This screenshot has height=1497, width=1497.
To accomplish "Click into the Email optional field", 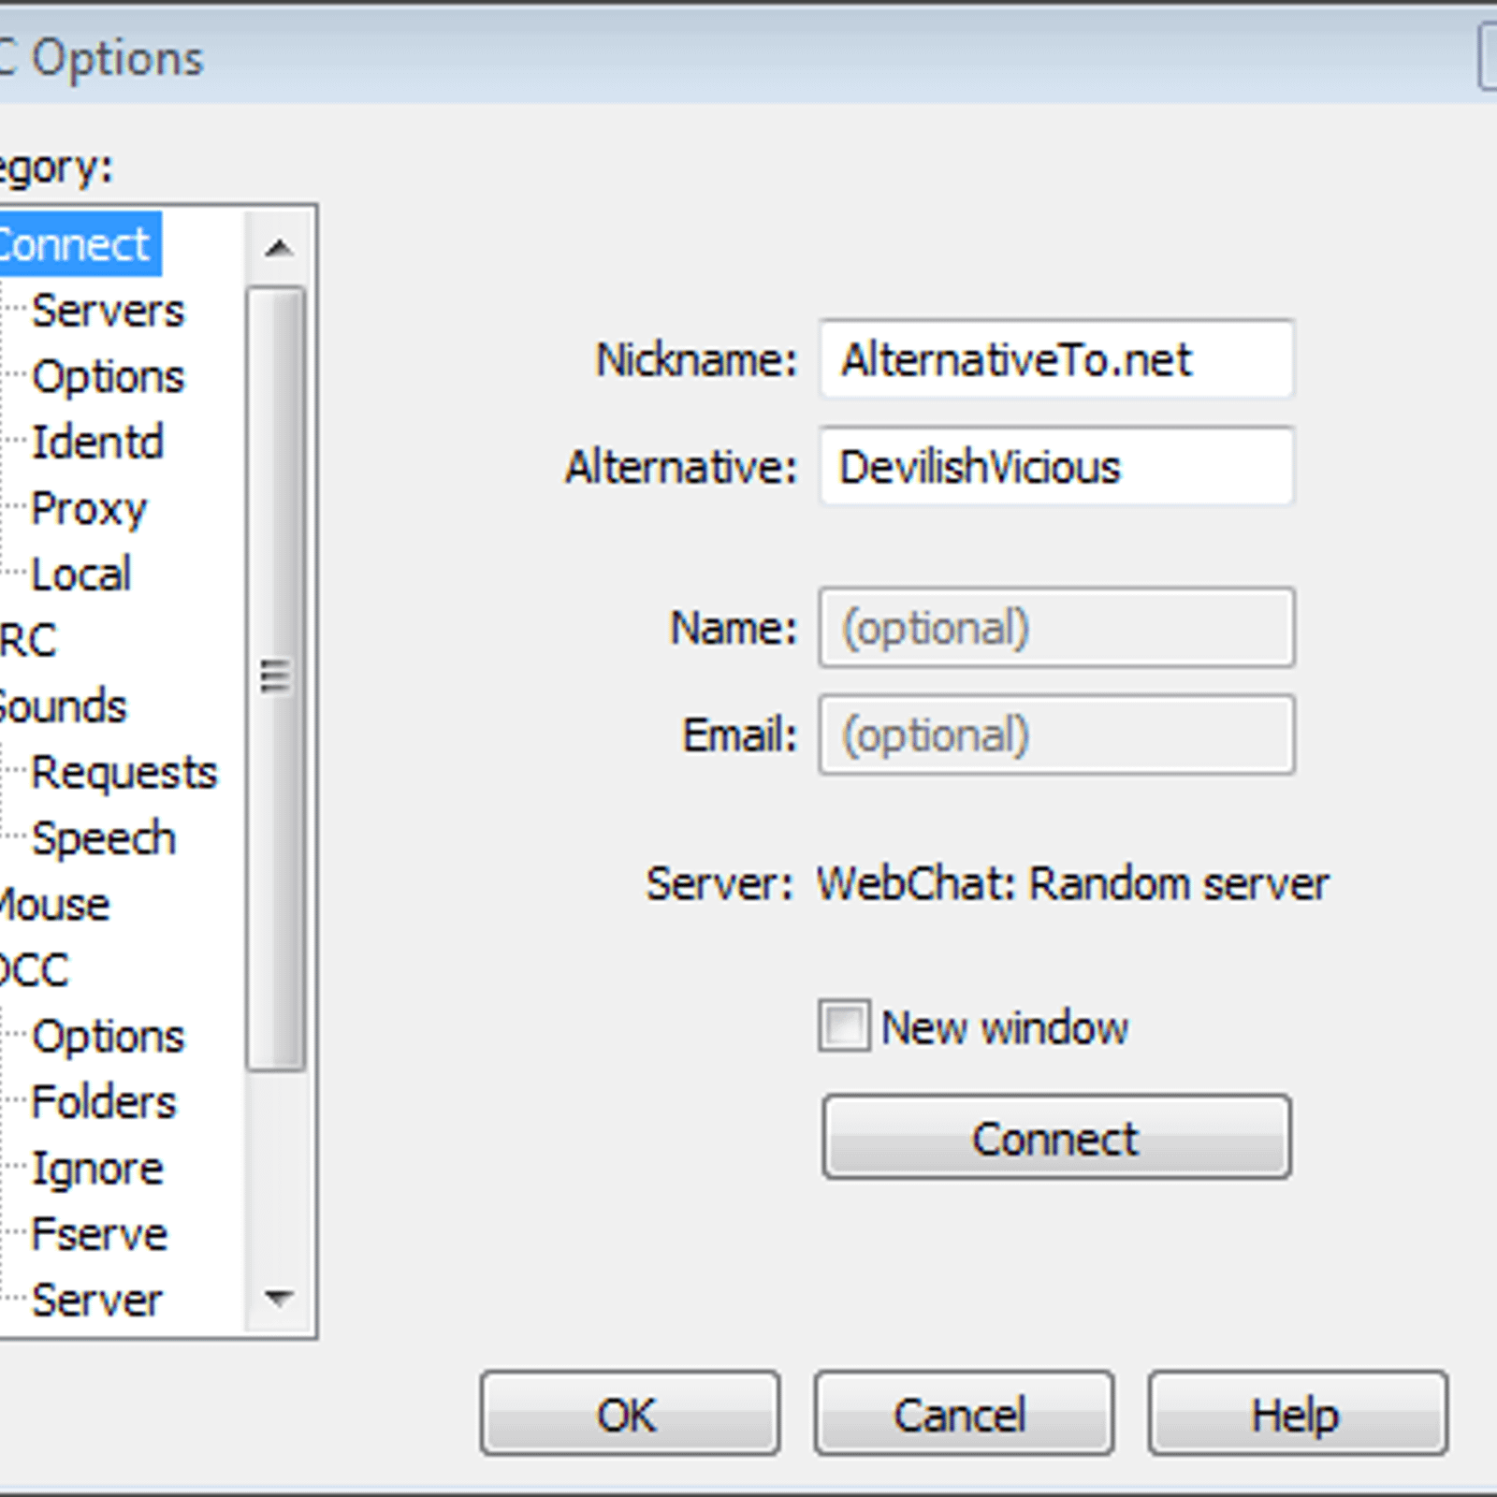I will [1056, 734].
